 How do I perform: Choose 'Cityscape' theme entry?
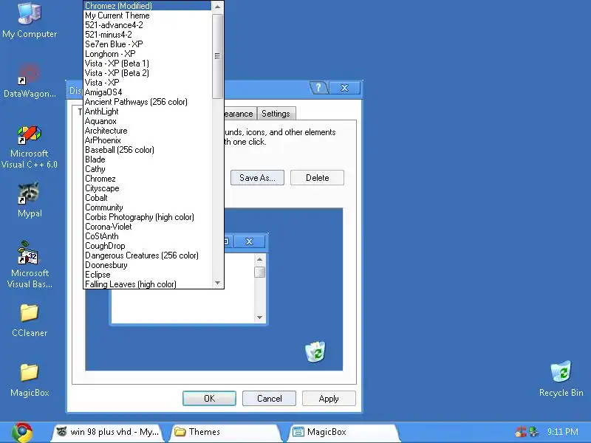point(147,188)
